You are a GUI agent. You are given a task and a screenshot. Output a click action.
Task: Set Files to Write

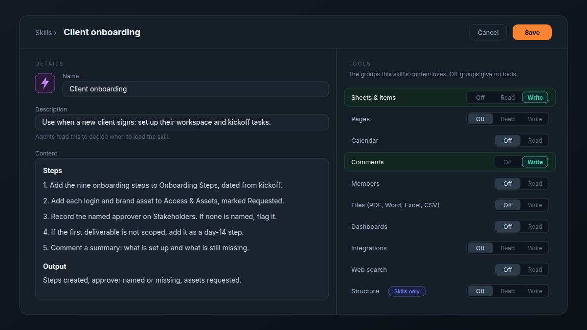535,205
